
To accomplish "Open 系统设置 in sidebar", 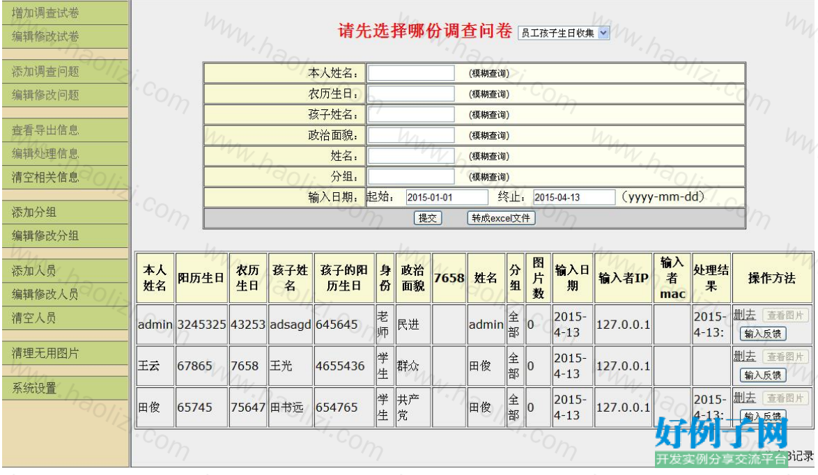I will [65, 388].
